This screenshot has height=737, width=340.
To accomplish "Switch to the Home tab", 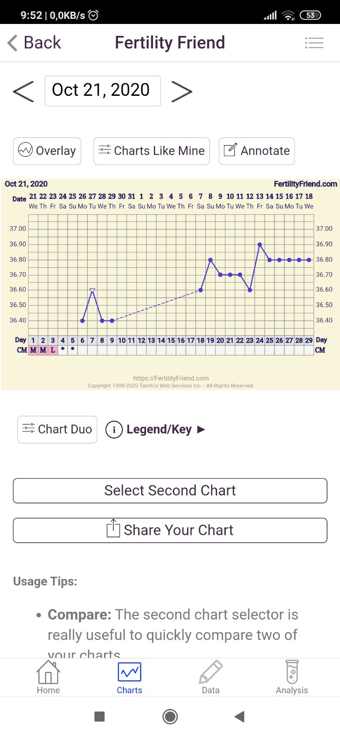I will (x=48, y=677).
